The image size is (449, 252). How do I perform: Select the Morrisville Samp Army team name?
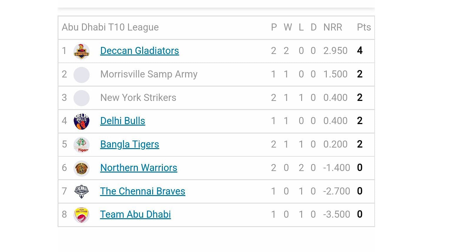[149, 74]
